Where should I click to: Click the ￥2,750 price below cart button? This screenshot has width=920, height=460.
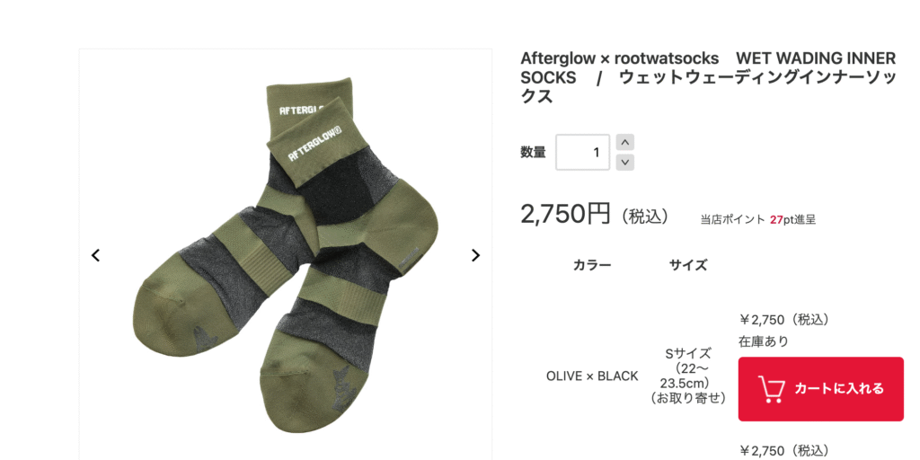[785, 451]
